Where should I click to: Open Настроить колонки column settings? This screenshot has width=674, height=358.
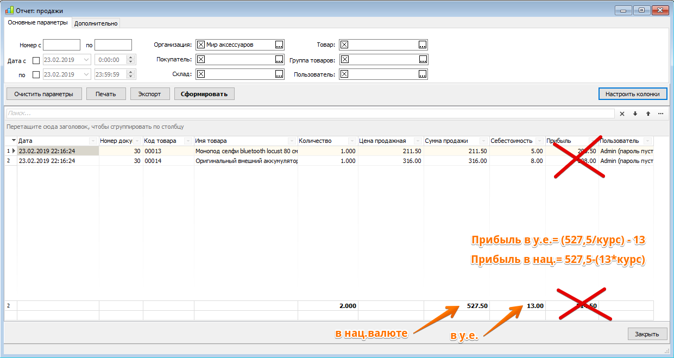[633, 94]
